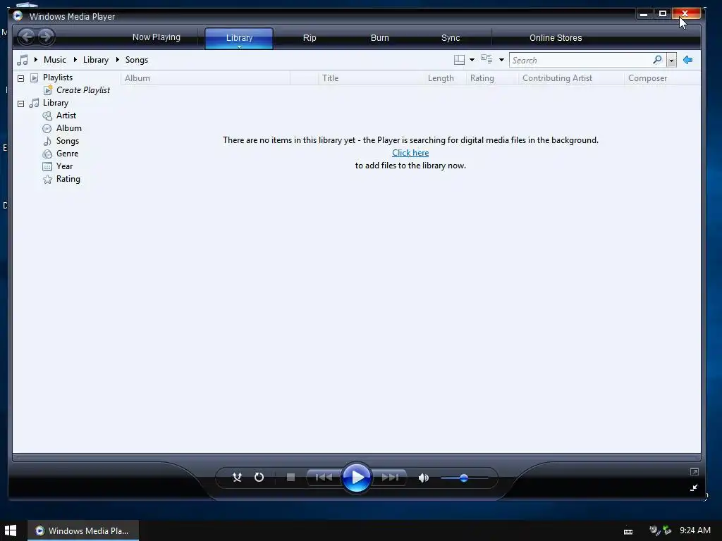Open the network status tray icon
The width and height of the screenshot is (722, 541).
[x=667, y=530]
